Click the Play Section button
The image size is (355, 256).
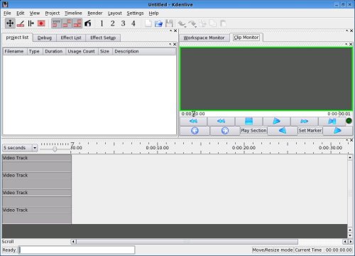(x=253, y=131)
